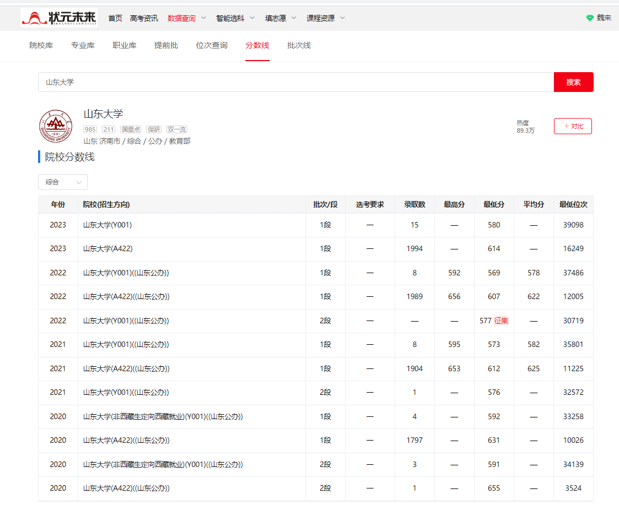
Task: Click the 211 tag badge
Action: [x=109, y=129]
